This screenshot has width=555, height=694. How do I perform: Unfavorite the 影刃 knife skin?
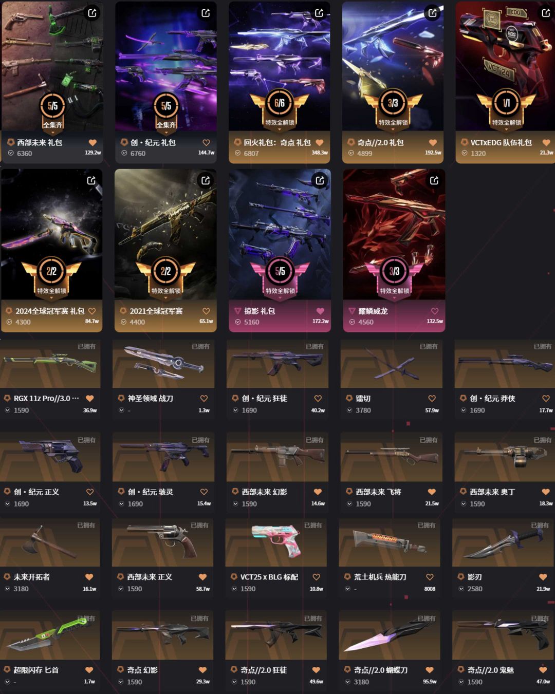(x=543, y=577)
